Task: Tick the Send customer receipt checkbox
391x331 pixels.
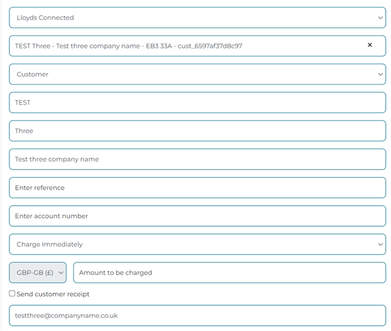Action: 12,293
